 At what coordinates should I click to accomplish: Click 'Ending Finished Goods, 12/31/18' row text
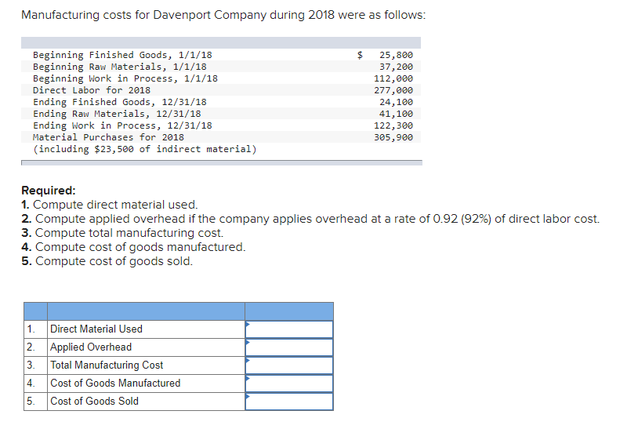(x=120, y=102)
